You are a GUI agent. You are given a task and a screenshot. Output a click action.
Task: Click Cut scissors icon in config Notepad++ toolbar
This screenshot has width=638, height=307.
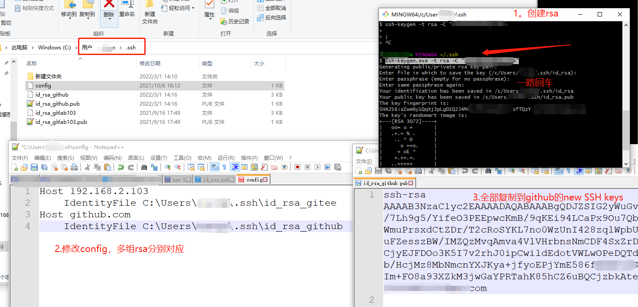pos(88,167)
